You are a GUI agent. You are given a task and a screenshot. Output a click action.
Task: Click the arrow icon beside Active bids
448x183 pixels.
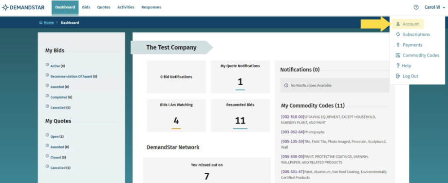point(47,65)
